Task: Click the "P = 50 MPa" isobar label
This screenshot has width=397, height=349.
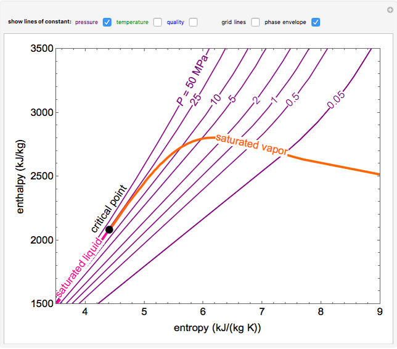Action: (192, 80)
